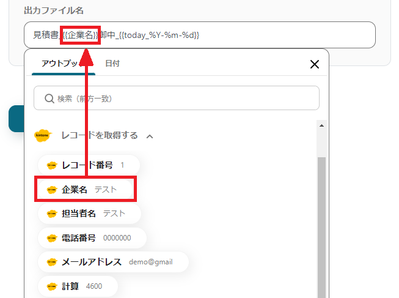Viewport: 399px width, 298px height.
Task: Click the kintone icon on 計算 chip
Action: click(52, 286)
